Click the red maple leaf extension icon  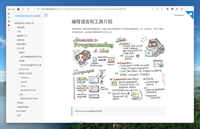click(167, 9)
